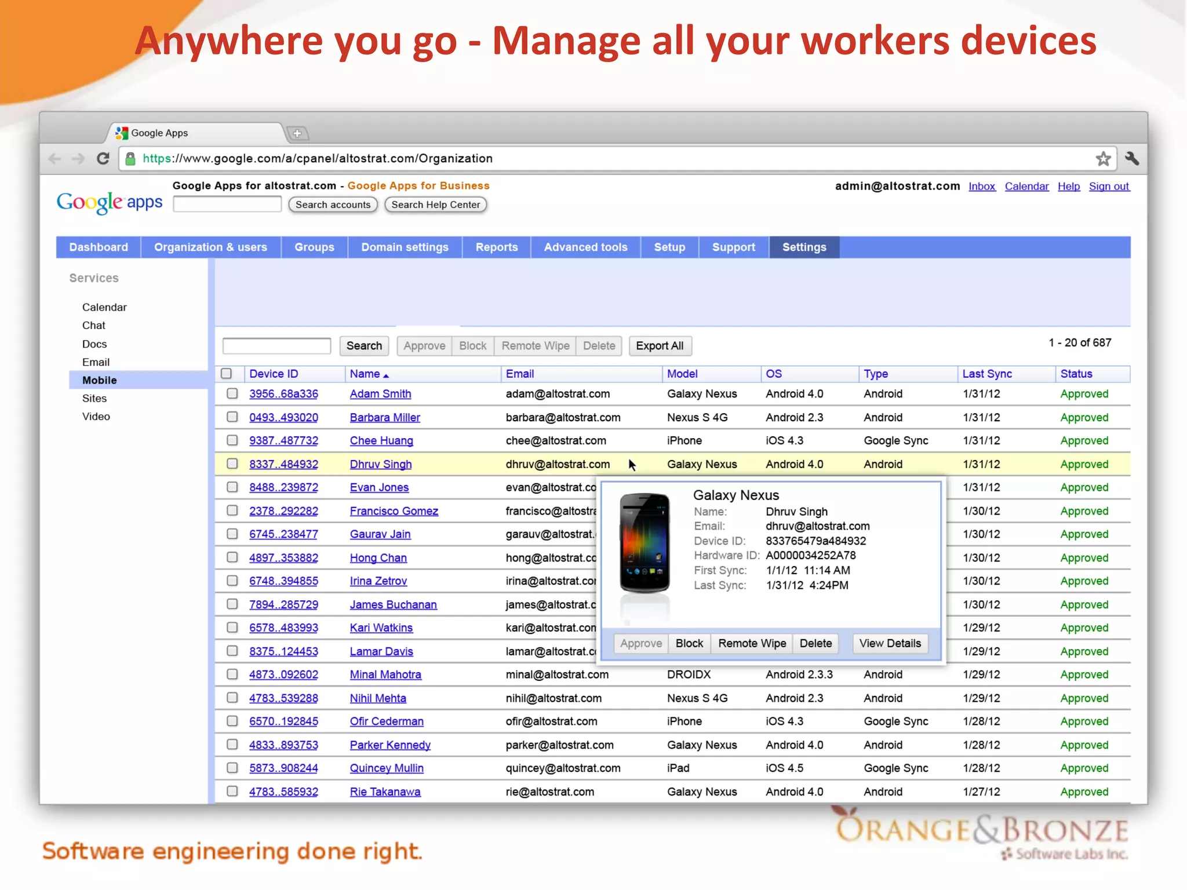Switch to the Groups tab
The image size is (1187, 890).
click(314, 247)
